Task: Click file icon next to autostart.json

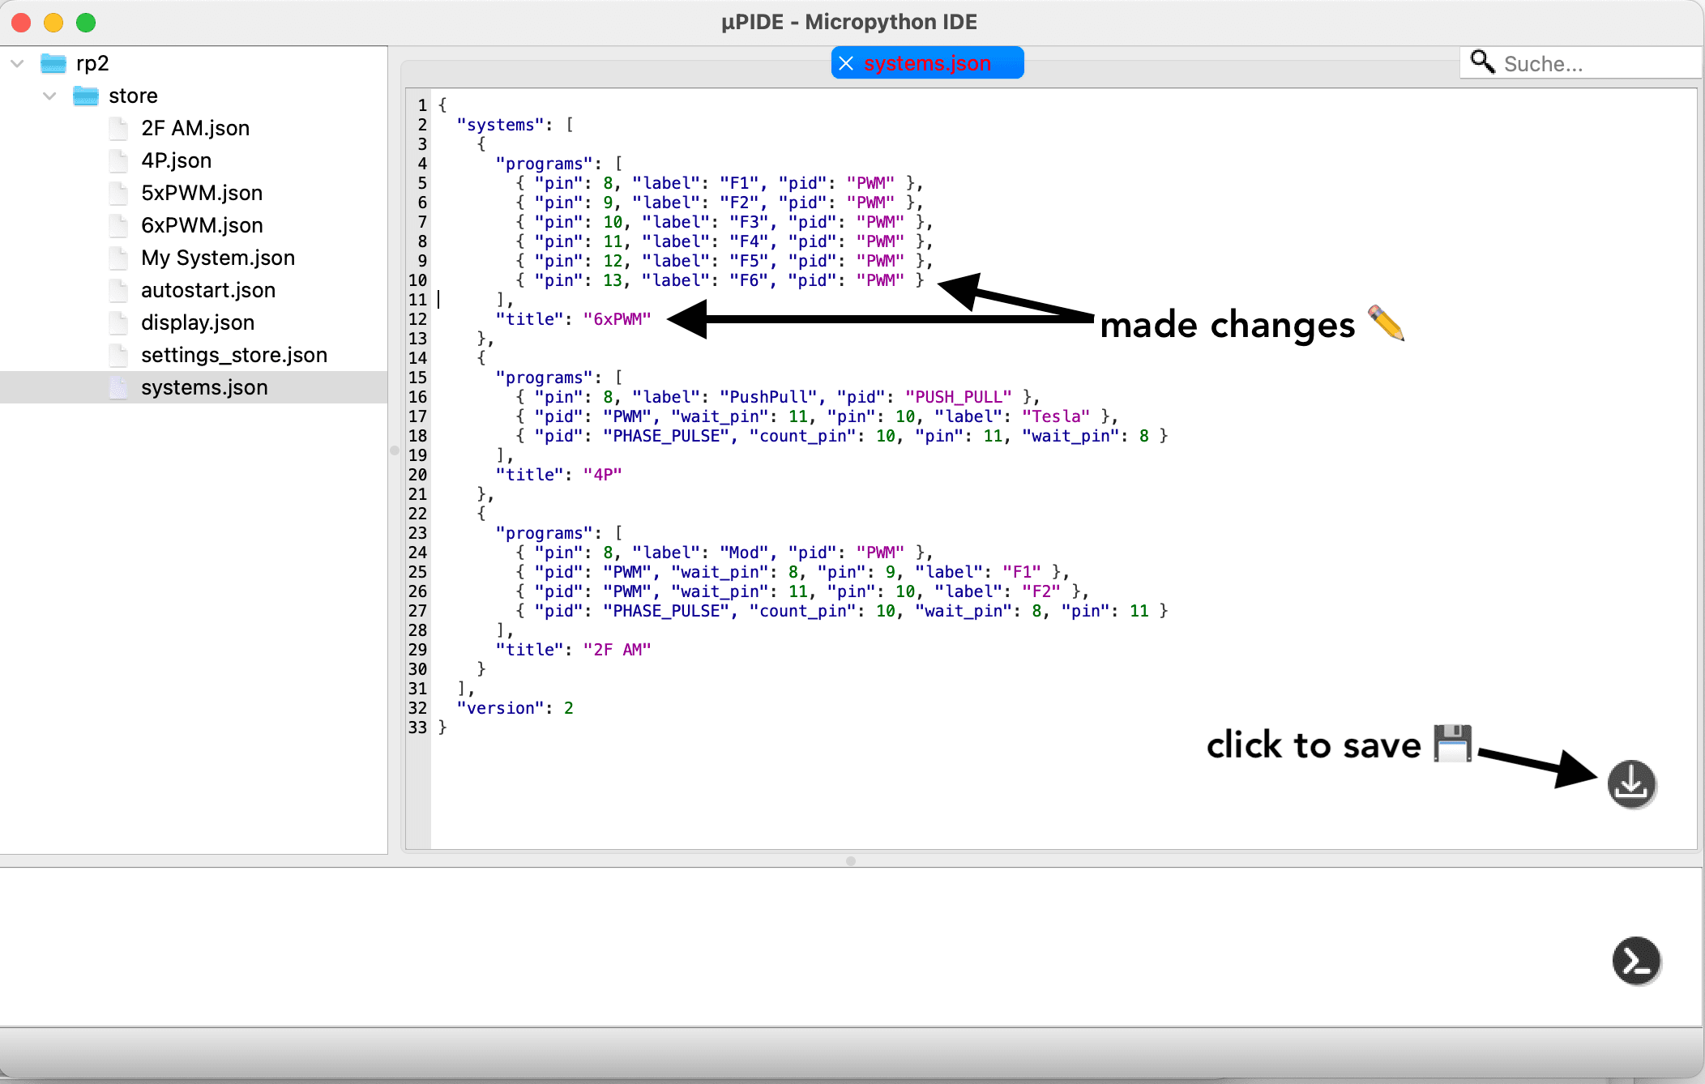Action: click(x=119, y=290)
